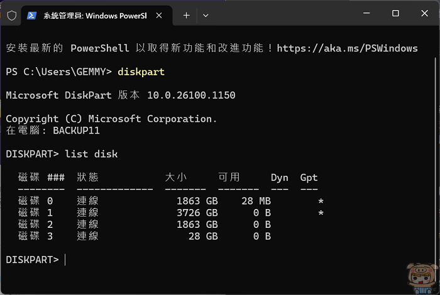Open the aka.ms/PSWindows link
The height and width of the screenshot is (295, 440).
(x=347, y=48)
